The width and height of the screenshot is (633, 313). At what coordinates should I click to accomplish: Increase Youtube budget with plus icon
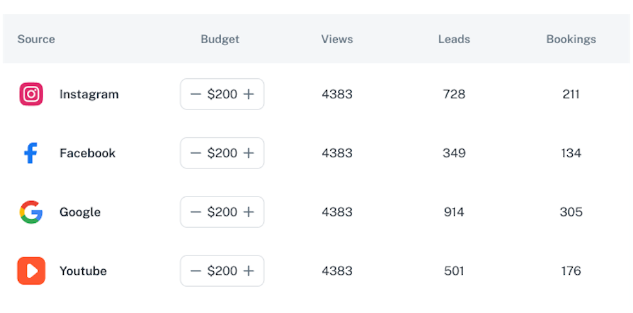click(x=249, y=270)
